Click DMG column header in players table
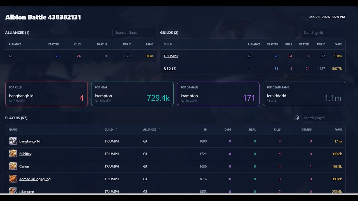Viewport: 358px width, 201px height. [228, 130]
